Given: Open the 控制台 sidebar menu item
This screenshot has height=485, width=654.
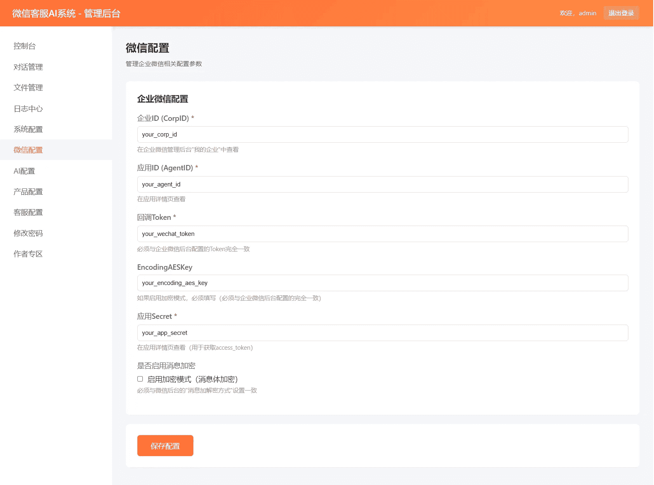Looking at the screenshot, I should (25, 46).
